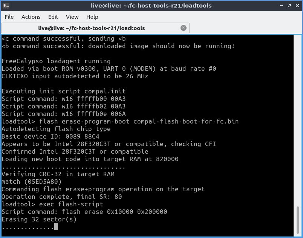
Task: Select the live@live loadtools tab
Action: 91,28
